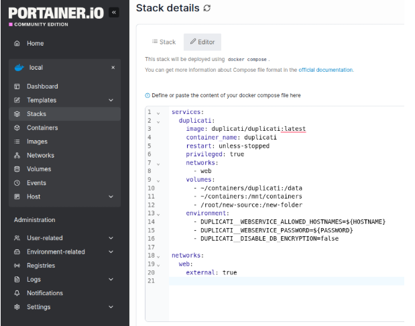Click the restart: unless-stopped line
The height and width of the screenshot is (326, 415).
(x=228, y=146)
